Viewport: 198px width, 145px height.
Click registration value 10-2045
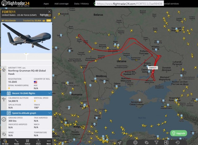pyautogui.click(x=12, y=82)
